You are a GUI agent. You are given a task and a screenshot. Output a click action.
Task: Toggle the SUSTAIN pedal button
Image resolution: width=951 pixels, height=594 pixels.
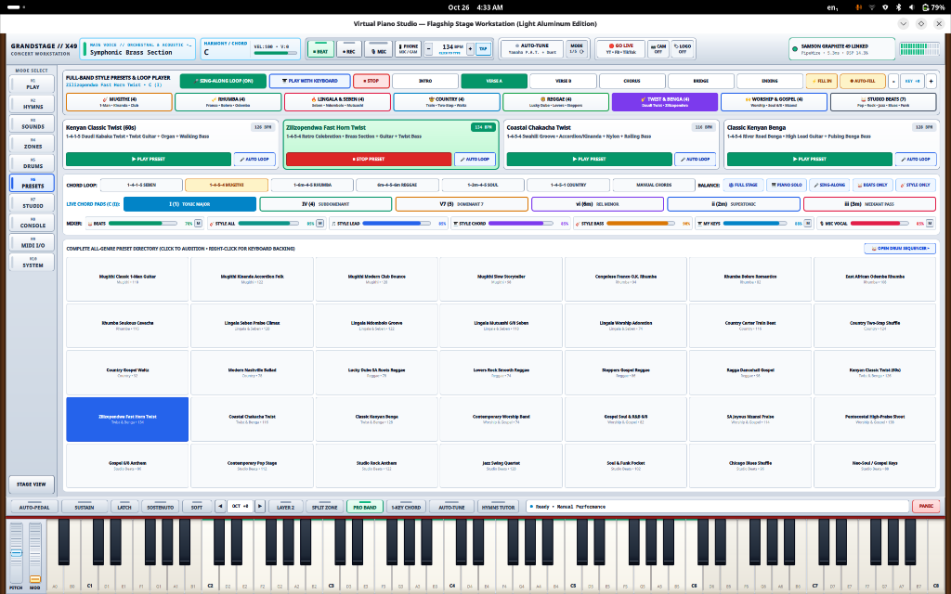85,507
